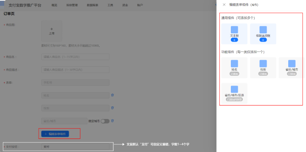Open the 账户 navigation tab
This screenshot has width=306, height=152.
pos(140,5)
